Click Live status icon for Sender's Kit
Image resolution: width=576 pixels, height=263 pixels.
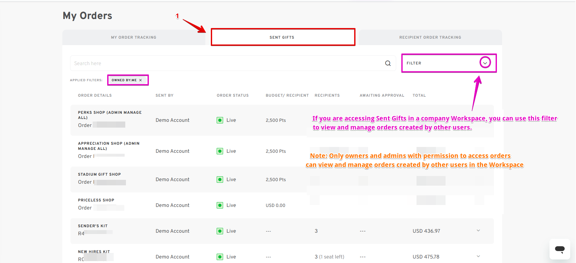220,231
